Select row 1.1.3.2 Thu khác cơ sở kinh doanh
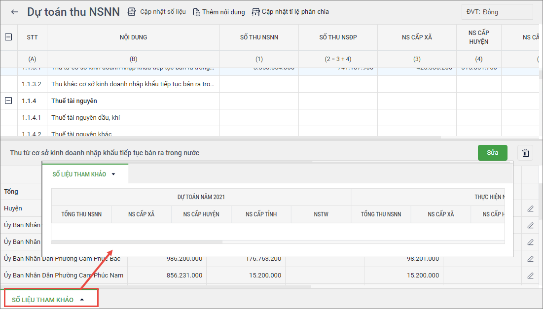 [133, 84]
